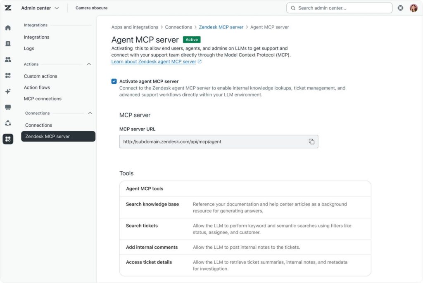Click the MCP server section heading
Viewport: 423px width, 283px height.
(135, 115)
